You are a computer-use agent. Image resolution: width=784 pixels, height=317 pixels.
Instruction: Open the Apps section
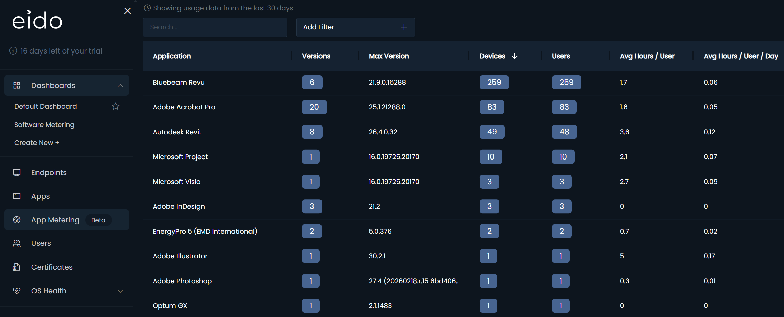pyautogui.click(x=41, y=196)
